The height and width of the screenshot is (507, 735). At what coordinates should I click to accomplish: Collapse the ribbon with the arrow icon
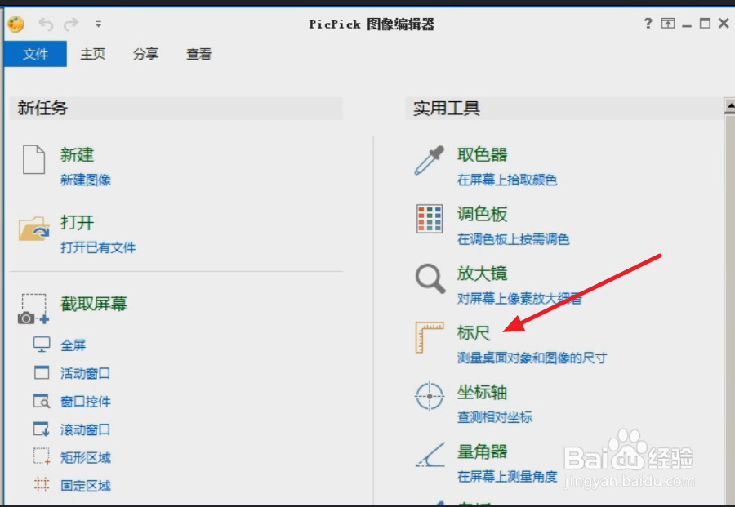(668, 23)
